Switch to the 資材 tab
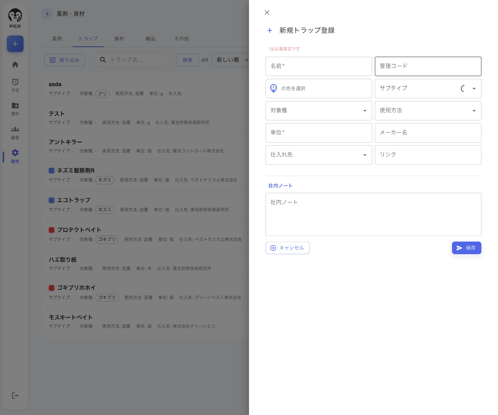The width and height of the screenshot is (498, 415). tap(119, 39)
